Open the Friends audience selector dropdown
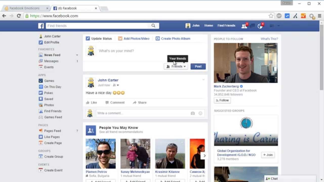The width and height of the screenshot is (324, 182). pyautogui.click(x=176, y=66)
